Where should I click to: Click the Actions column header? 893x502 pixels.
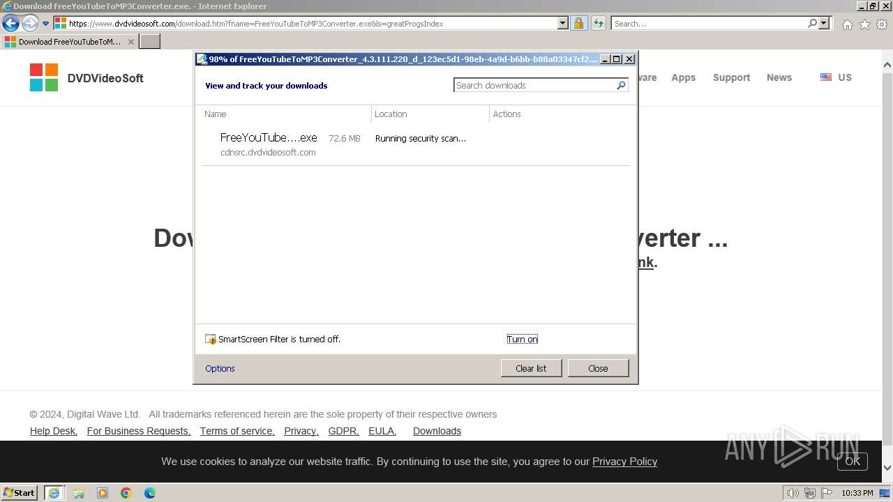[x=506, y=114]
